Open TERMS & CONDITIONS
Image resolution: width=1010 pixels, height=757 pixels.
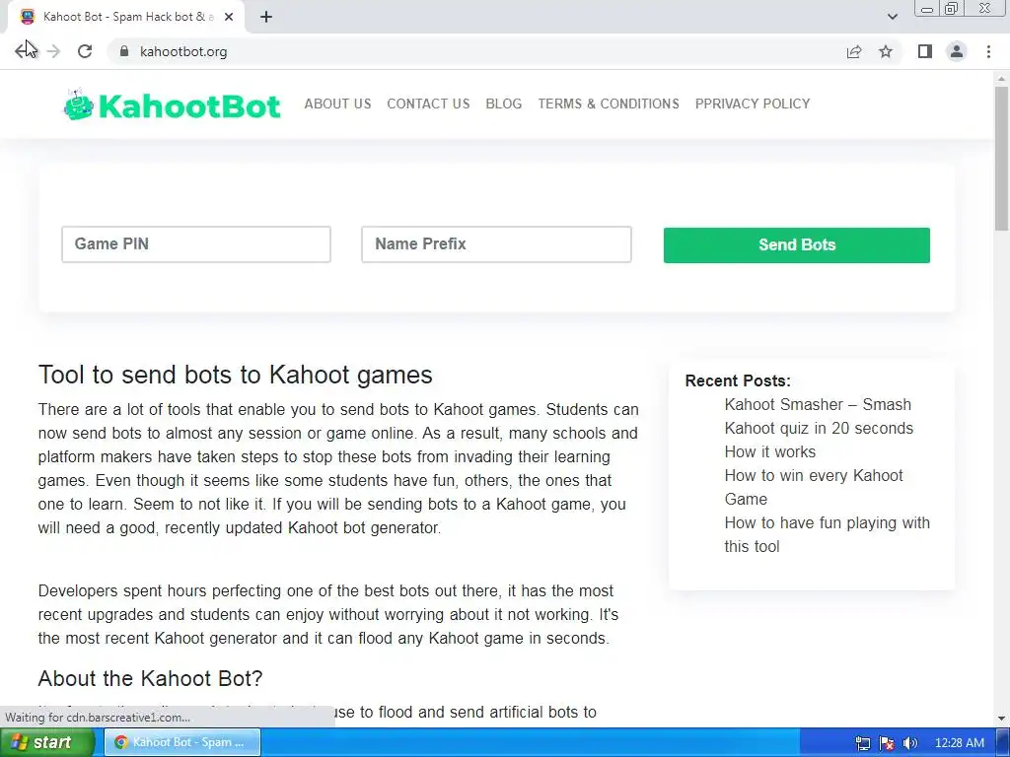609,103
